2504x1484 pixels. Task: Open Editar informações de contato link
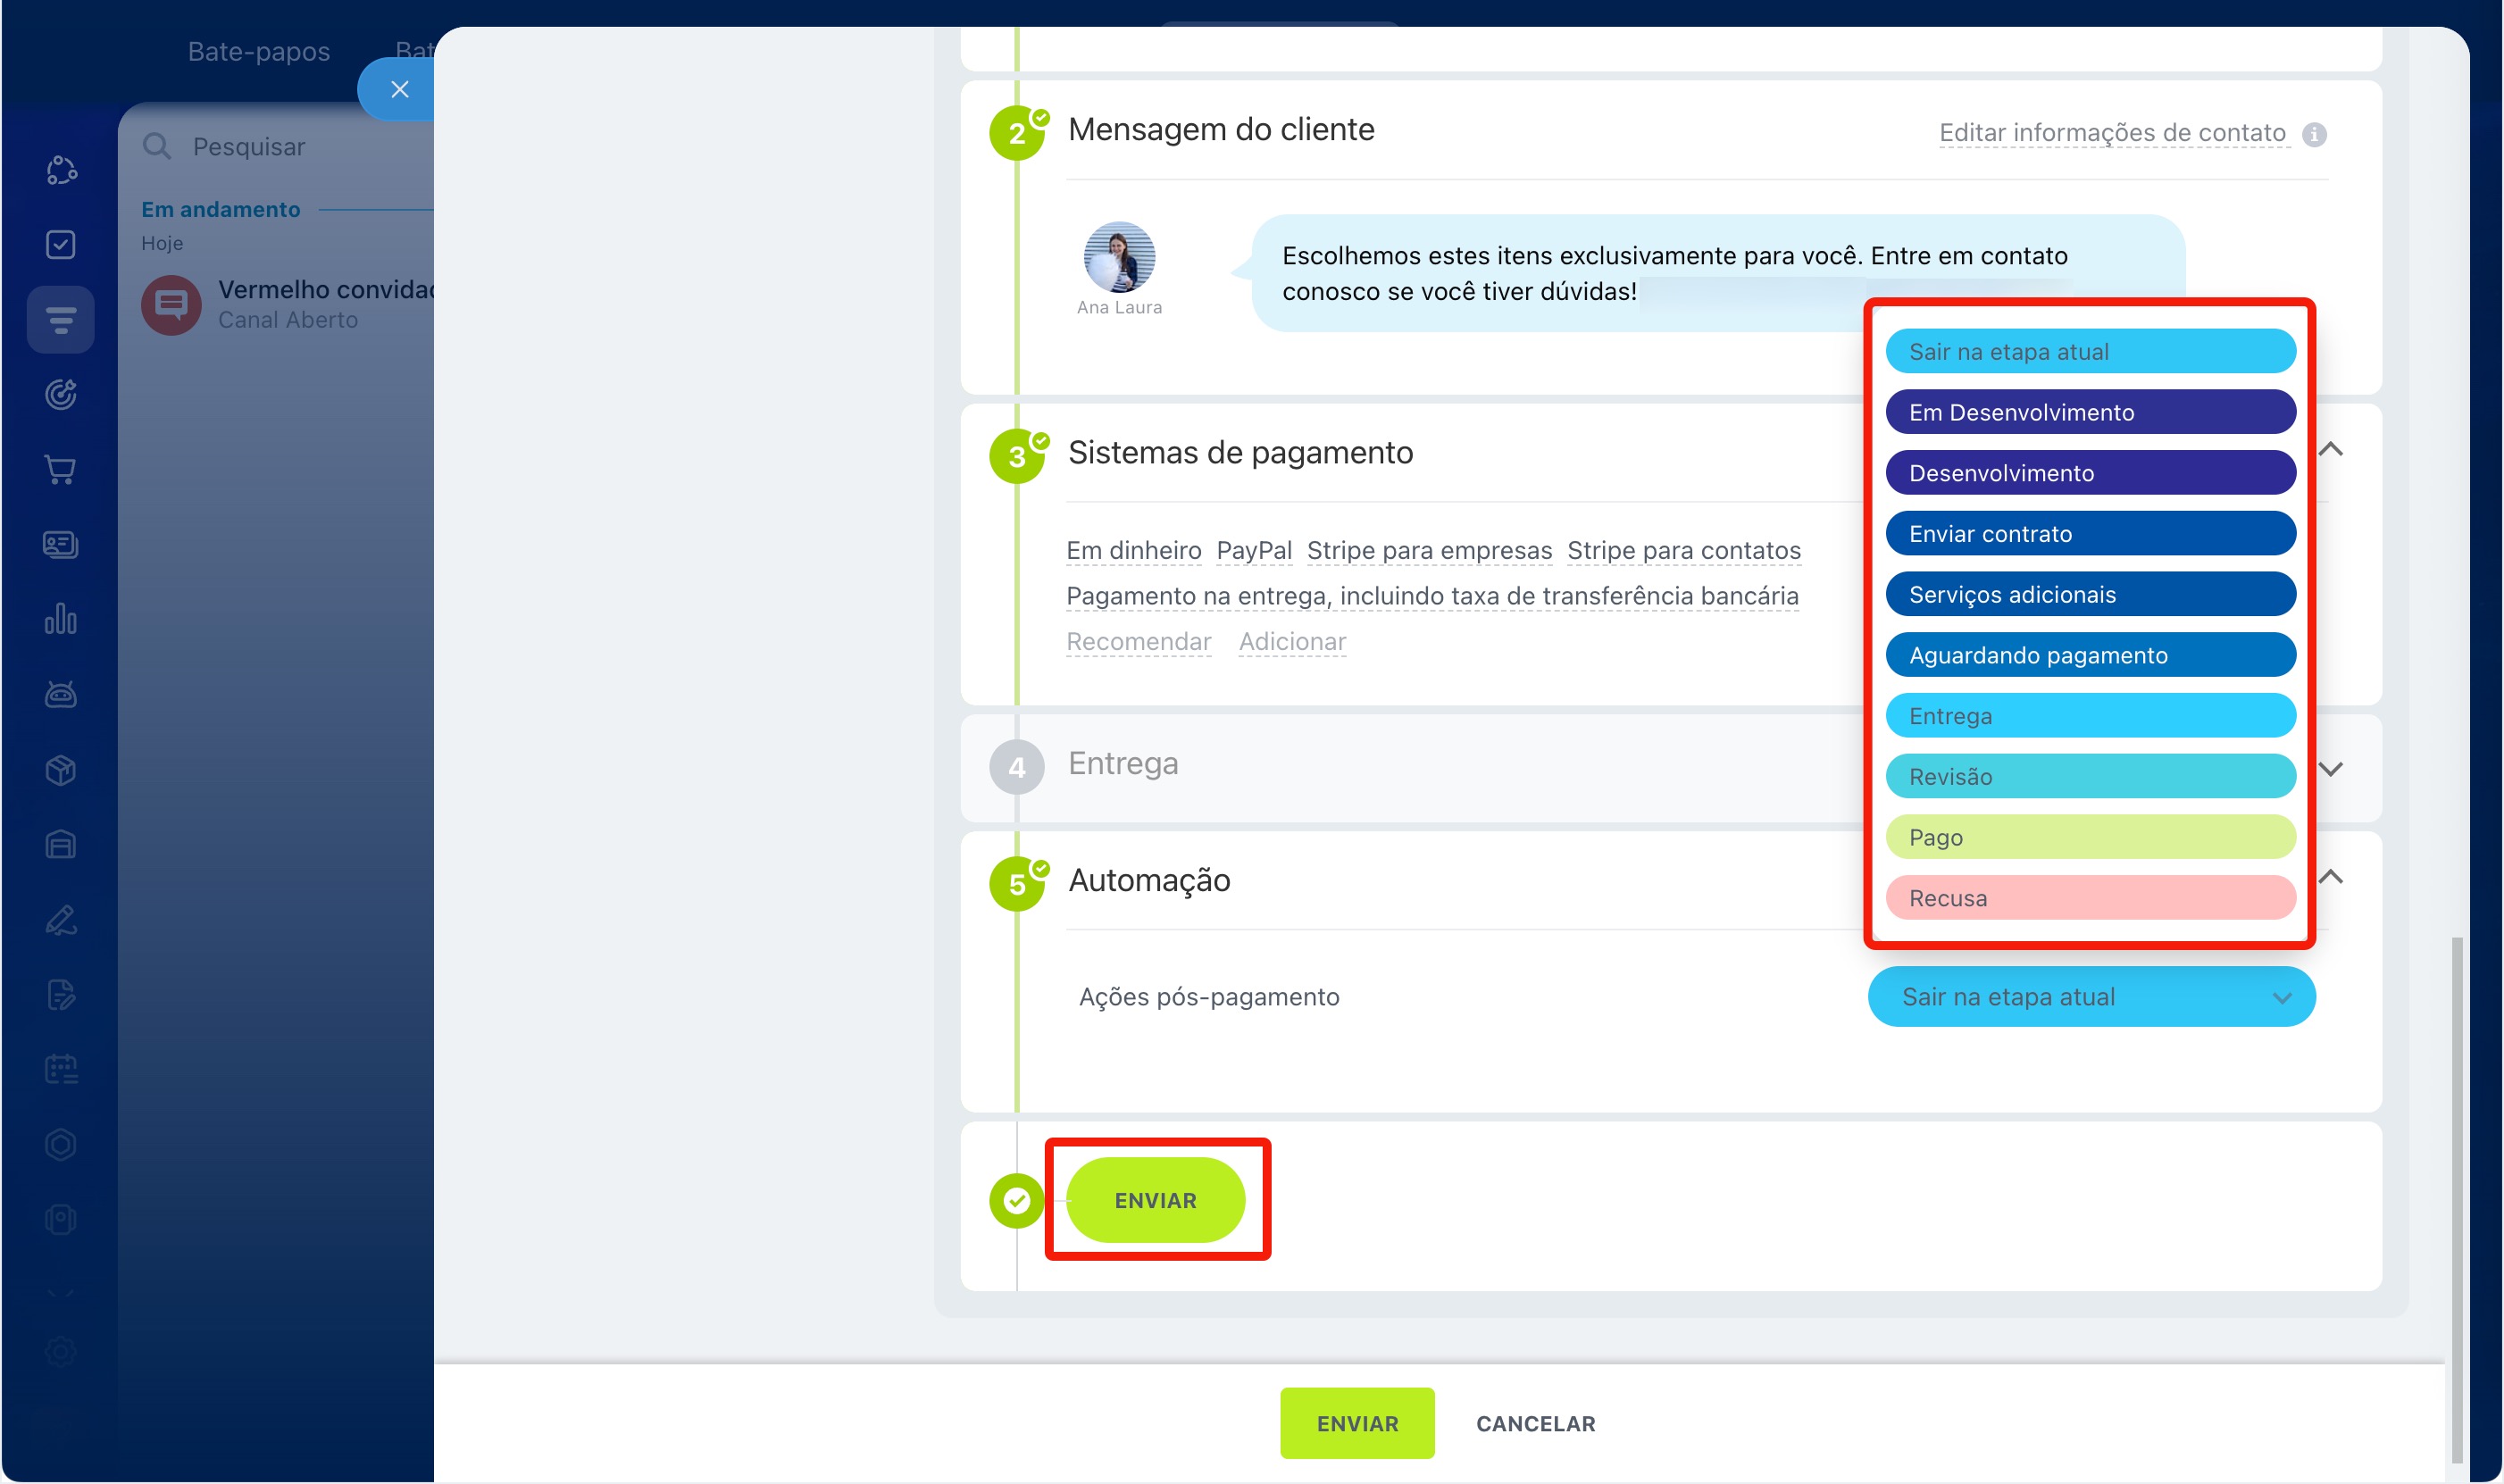pyautogui.click(x=2112, y=133)
